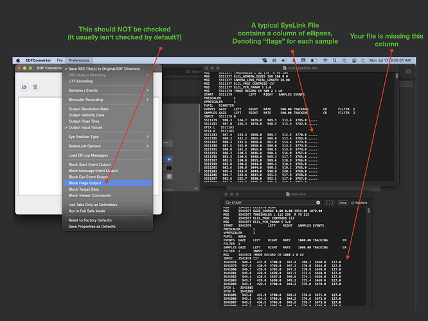428x321 pixels.
Task: Go to the previous find match
Action: 326,203
